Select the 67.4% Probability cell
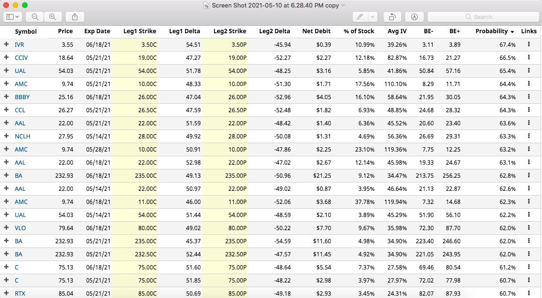Viewport: 542px width, 298px height. point(507,44)
